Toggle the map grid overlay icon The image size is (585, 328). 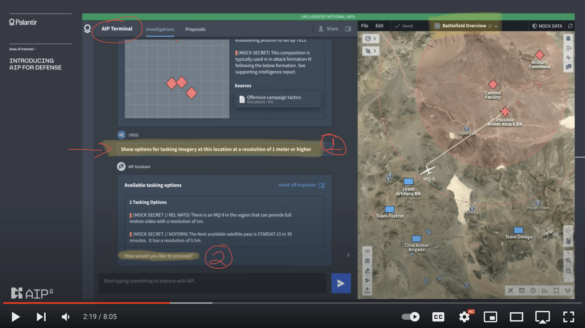tap(367, 261)
